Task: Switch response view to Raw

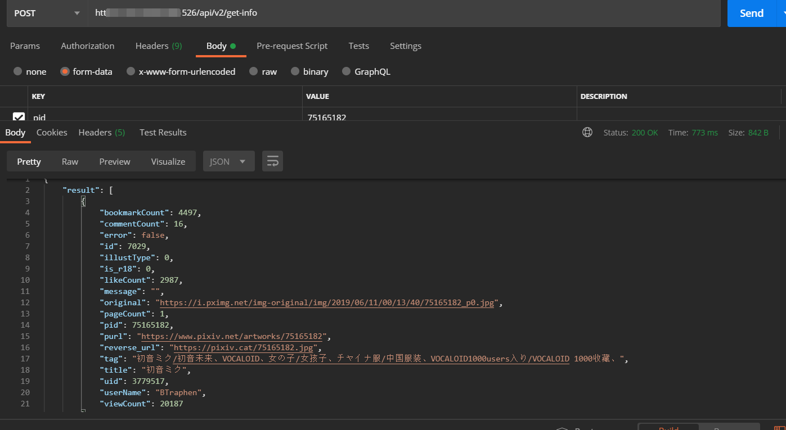Action: (70, 161)
